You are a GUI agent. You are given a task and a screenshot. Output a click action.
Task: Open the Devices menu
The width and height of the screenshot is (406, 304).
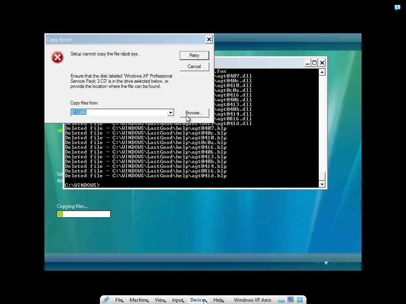click(x=198, y=300)
